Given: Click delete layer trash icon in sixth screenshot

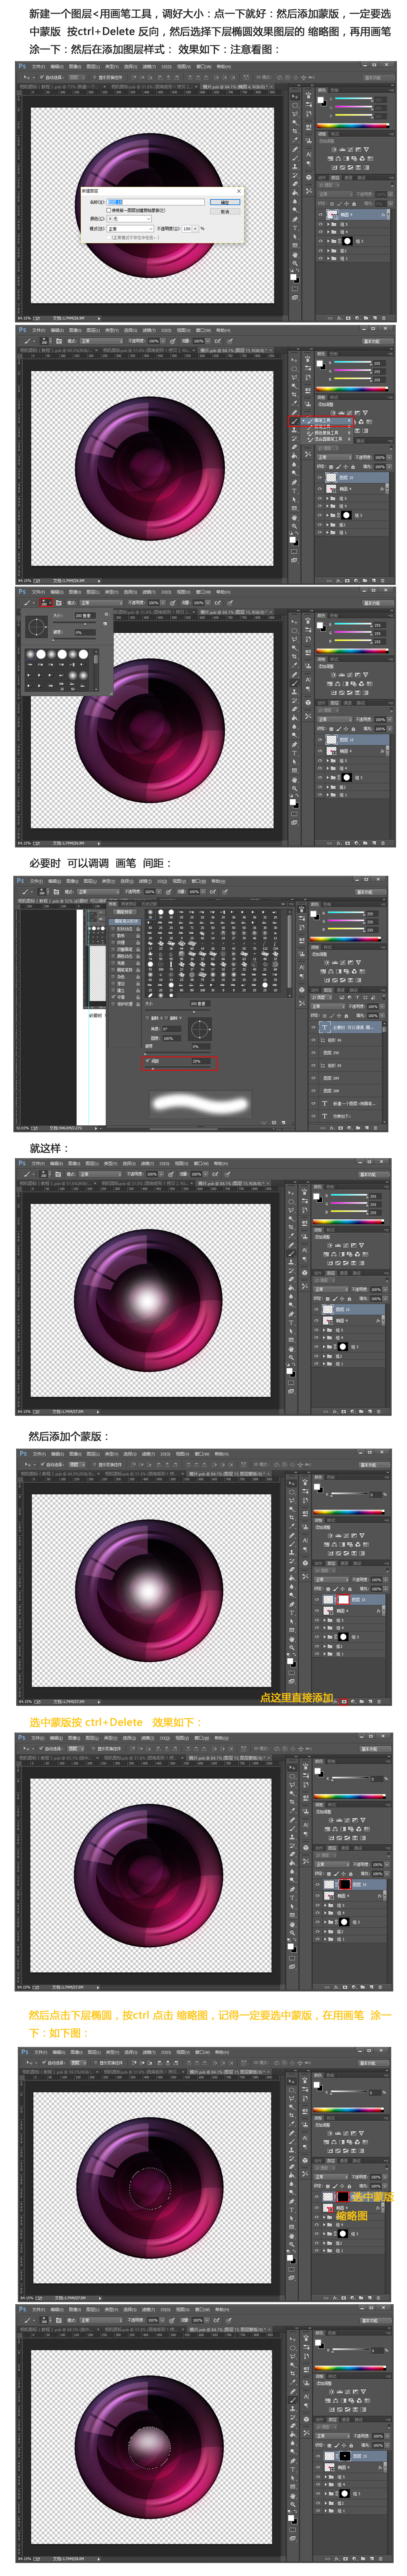Looking at the screenshot, I should pos(379,1701).
